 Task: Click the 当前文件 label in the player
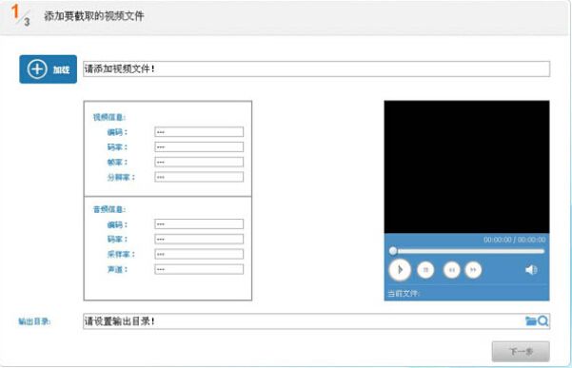(404, 293)
